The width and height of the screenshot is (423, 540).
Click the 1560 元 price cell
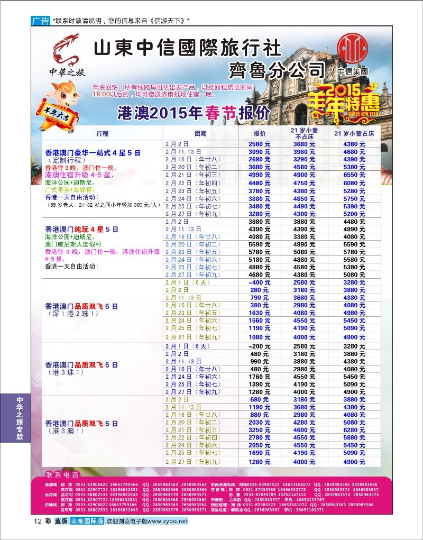[260, 321]
